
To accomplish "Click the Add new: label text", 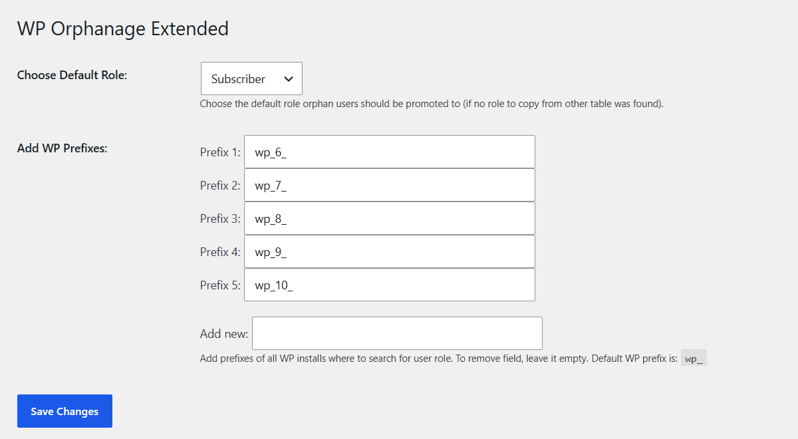I will (x=224, y=334).
